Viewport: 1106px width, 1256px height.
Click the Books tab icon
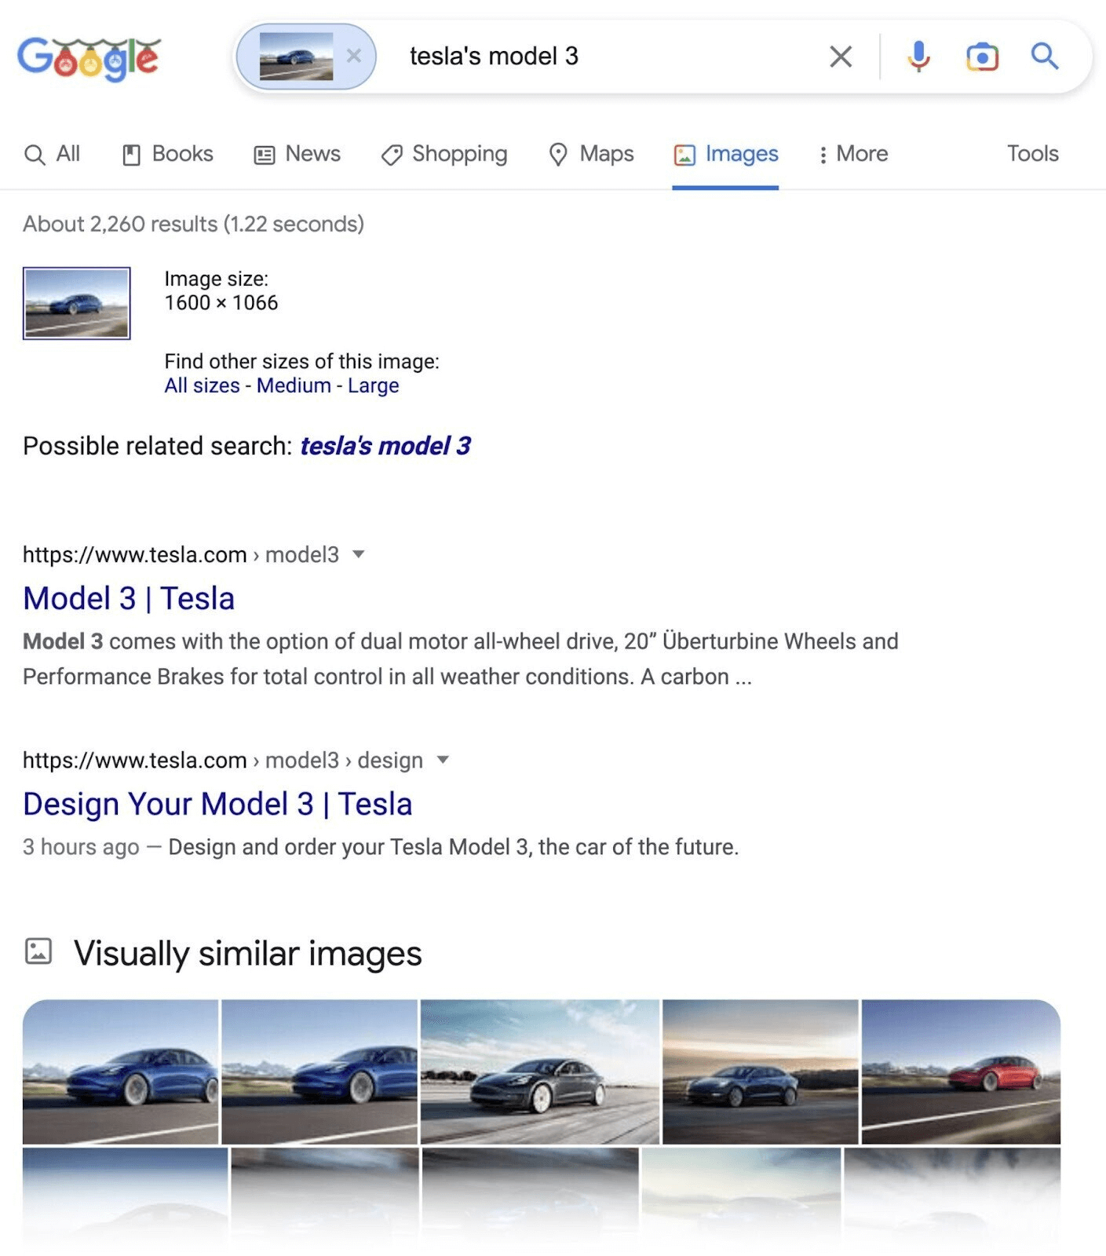pyautogui.click(x=132, y=154)
